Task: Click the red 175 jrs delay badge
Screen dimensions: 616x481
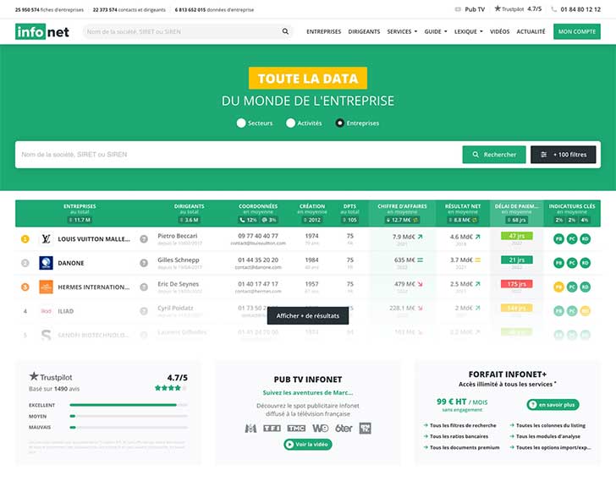Action: 517,284
